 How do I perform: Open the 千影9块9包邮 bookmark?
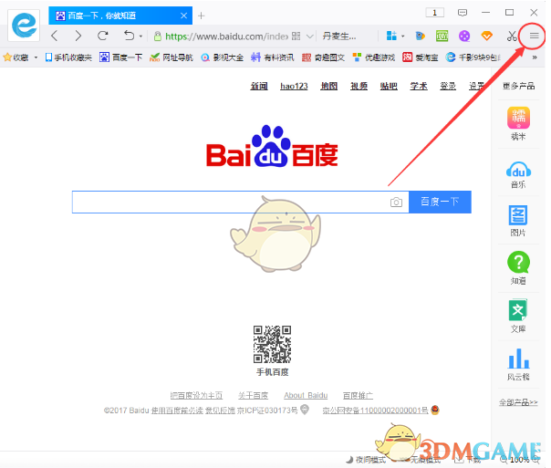pyautogui.click(x=473, y=57)
